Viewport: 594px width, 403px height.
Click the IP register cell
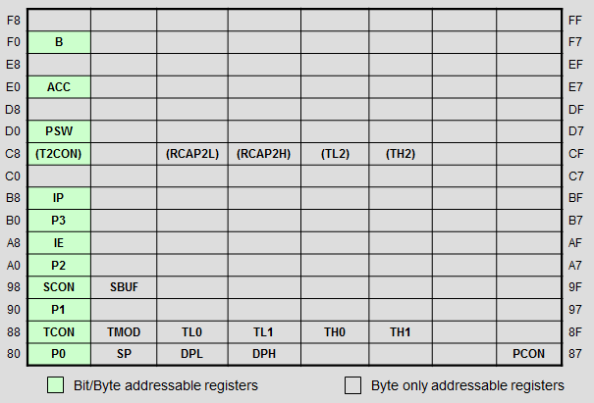[x=60, y=198]
